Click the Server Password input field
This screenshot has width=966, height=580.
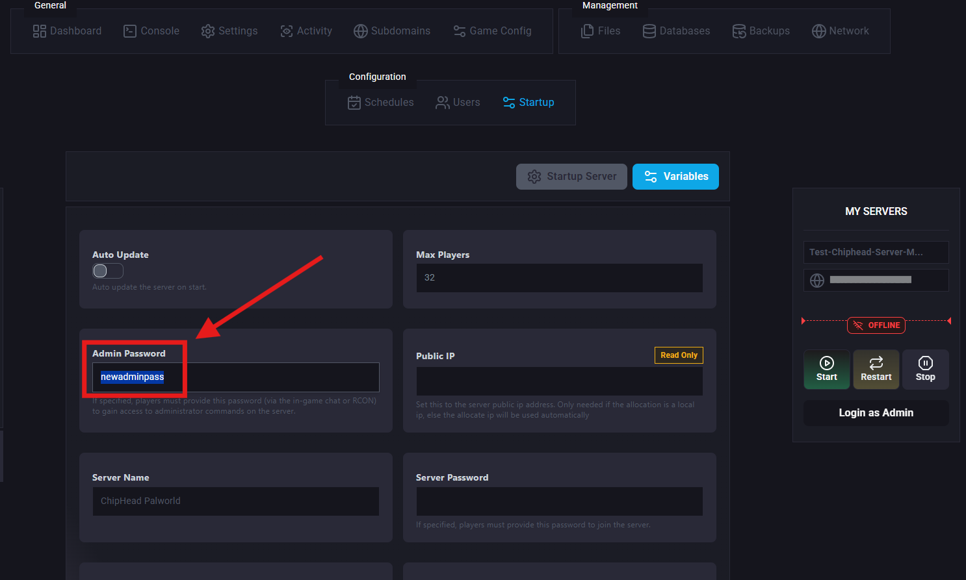tap(560, 501)
